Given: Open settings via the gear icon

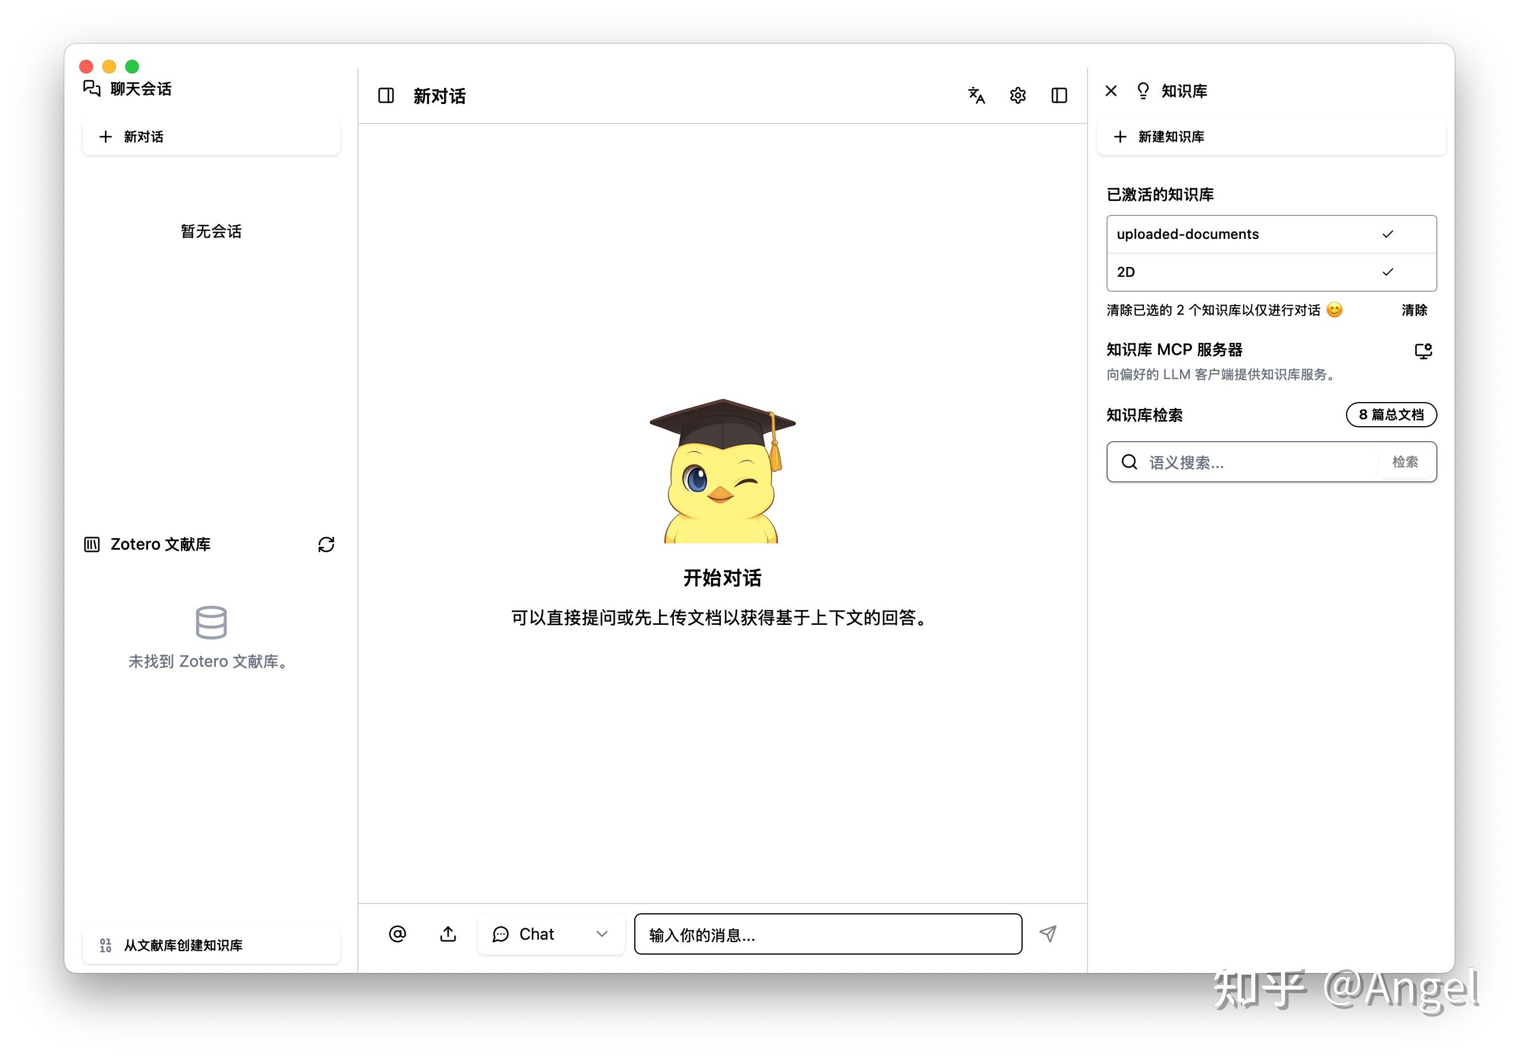Looking at the screenshot, I should [x=1017, y=96].
